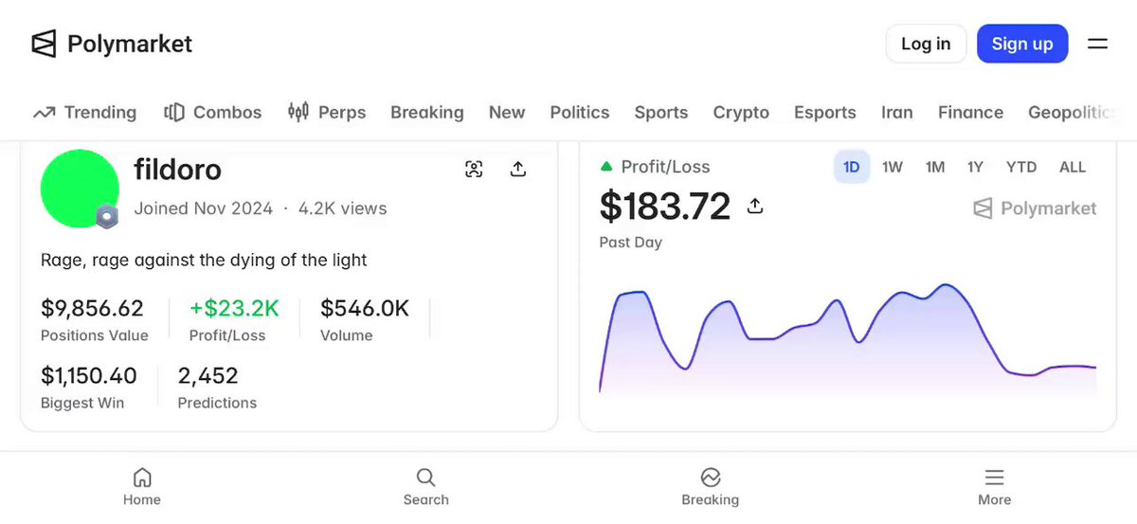Screen dimensions: 1137x524
Task: Click the fildoro username heading
Action: (178, 170)
